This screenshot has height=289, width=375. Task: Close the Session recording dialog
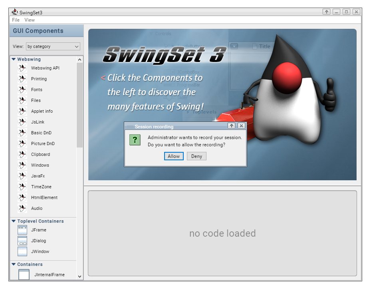[241, 126]
